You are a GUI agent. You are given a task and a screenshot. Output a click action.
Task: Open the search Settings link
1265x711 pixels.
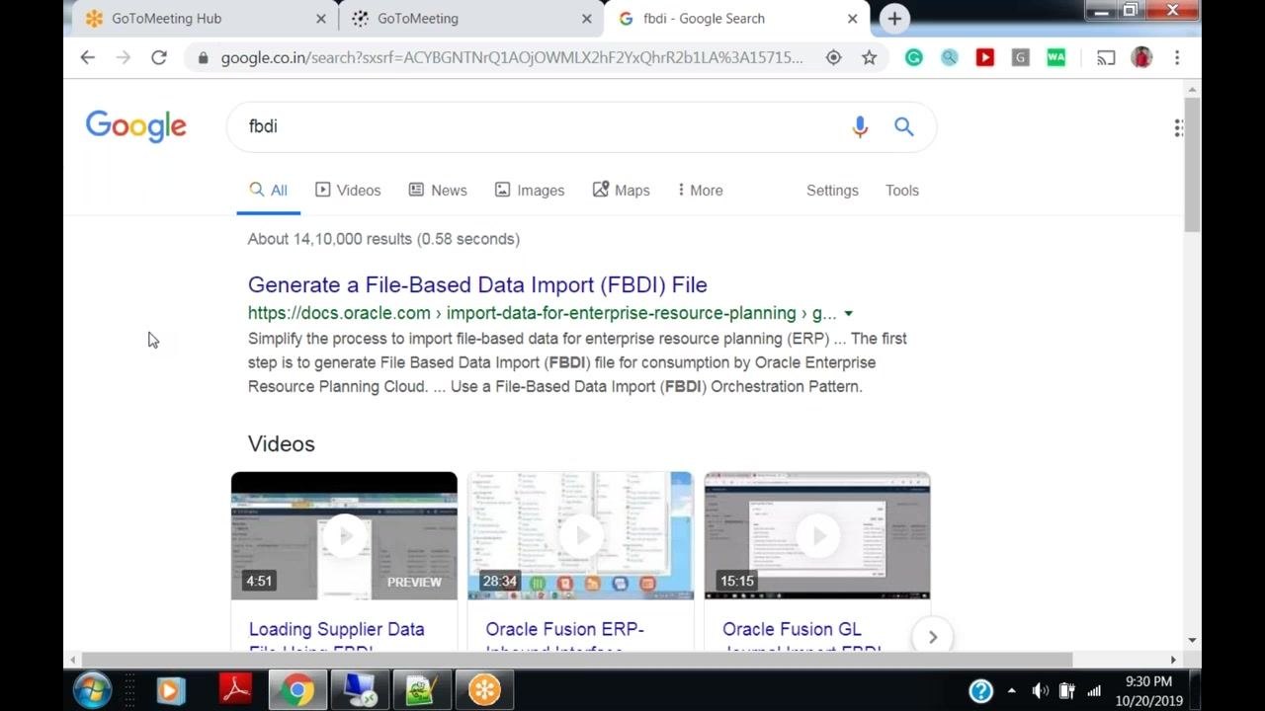click(x=832, y=191)
